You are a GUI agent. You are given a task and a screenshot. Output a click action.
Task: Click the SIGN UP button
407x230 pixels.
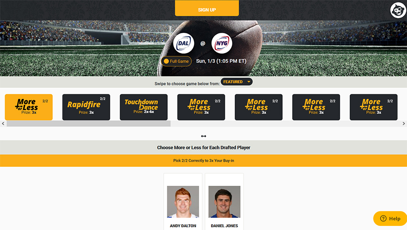tap(207, 8)
